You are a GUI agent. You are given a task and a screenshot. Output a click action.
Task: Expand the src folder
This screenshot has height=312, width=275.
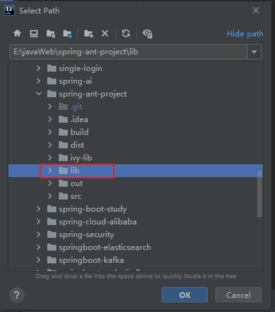tap(50, 196)
